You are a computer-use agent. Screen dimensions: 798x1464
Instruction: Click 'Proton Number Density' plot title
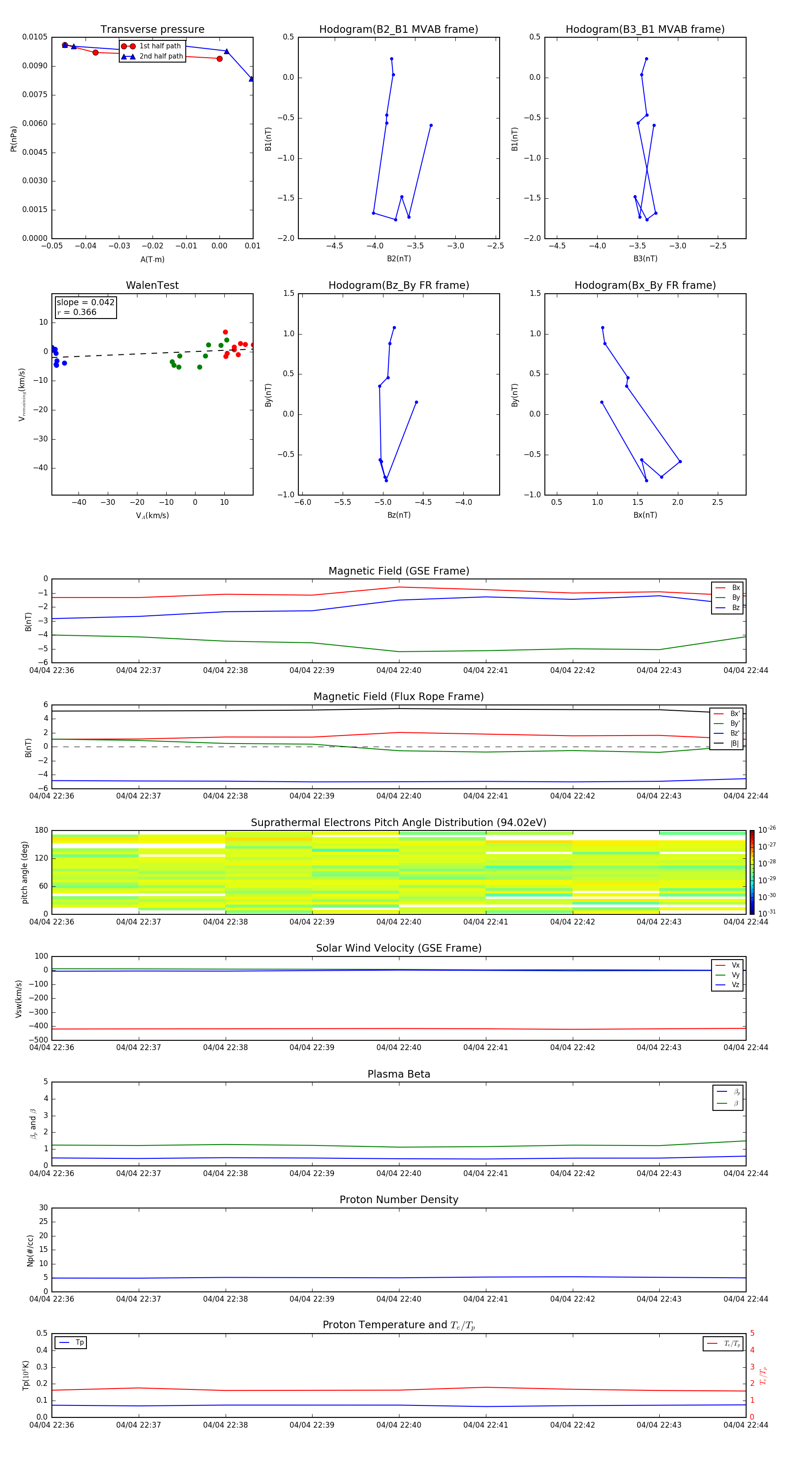(x=399, y=1200)
